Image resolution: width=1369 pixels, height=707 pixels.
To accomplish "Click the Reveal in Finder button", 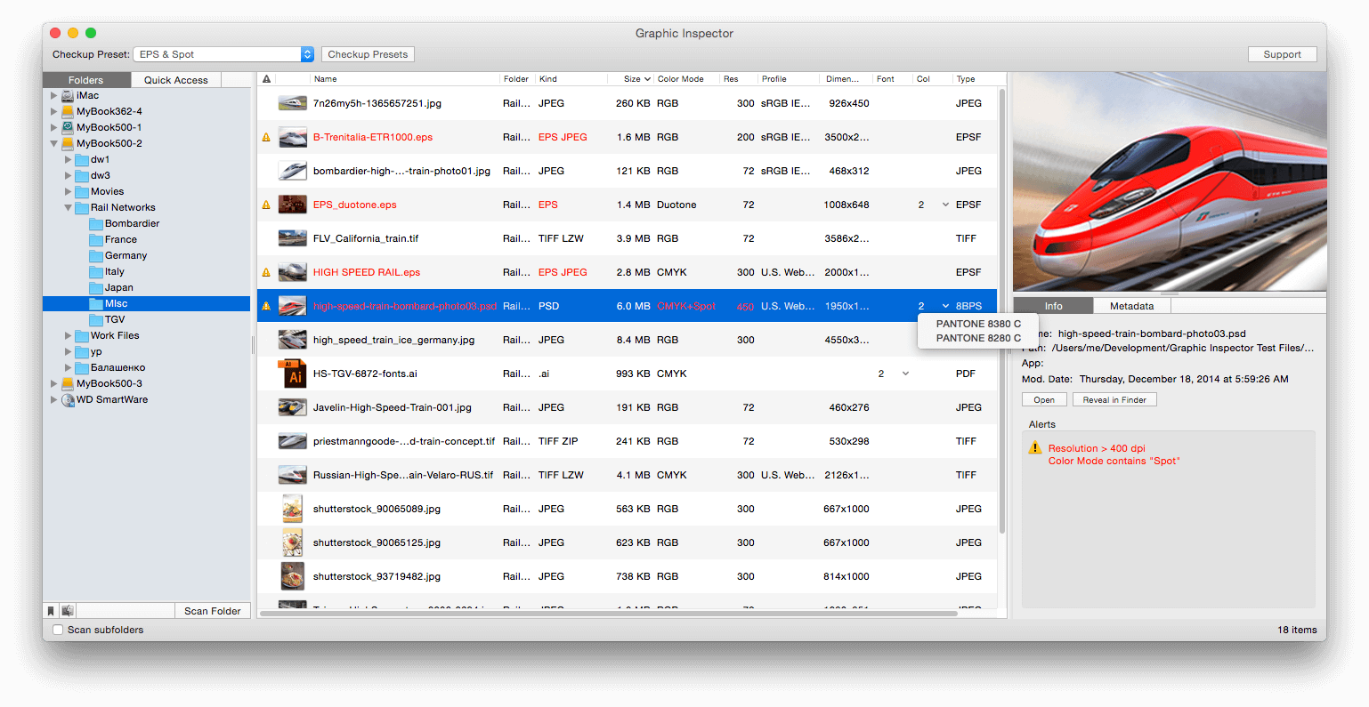I will (1114, 399).
